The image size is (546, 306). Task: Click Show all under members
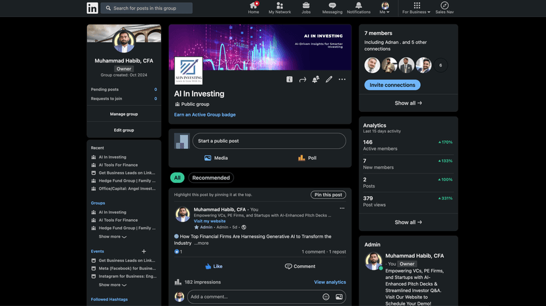point(408,103)
